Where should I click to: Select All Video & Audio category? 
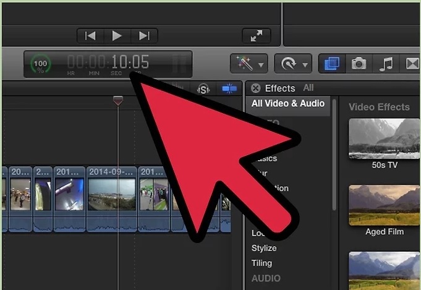[288, 103]
